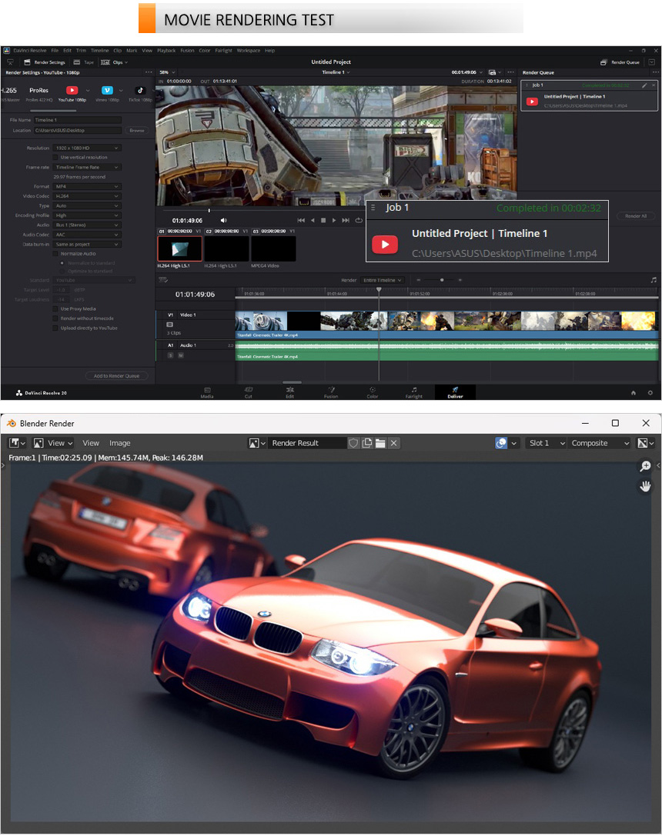The width and height of the screenshot is (662, 836).
Task: Enable Use vertical resolution checkbox
Action: (56, 157)
